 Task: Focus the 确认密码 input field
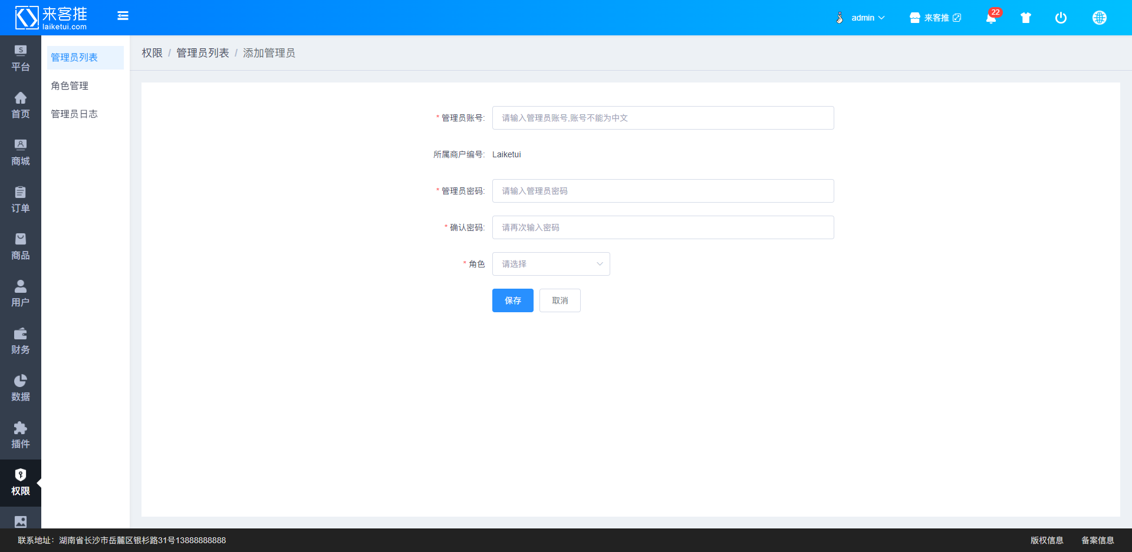663,227
